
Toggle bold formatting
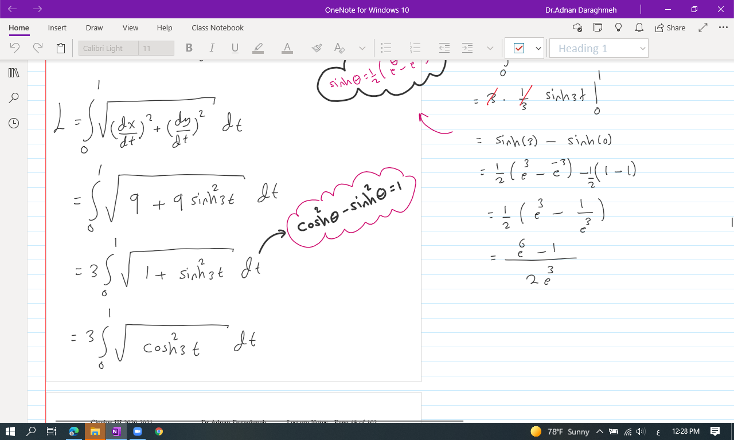click(x=189, y=48)
